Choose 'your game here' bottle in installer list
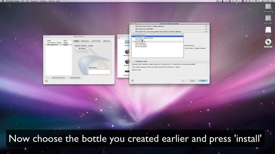The image size is (275, 154). pyautogui.click(x=158, y=40)
